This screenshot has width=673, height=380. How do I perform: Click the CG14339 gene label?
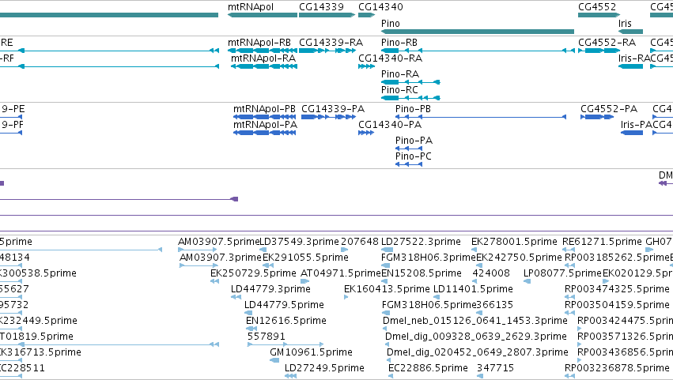coord(322,7)
